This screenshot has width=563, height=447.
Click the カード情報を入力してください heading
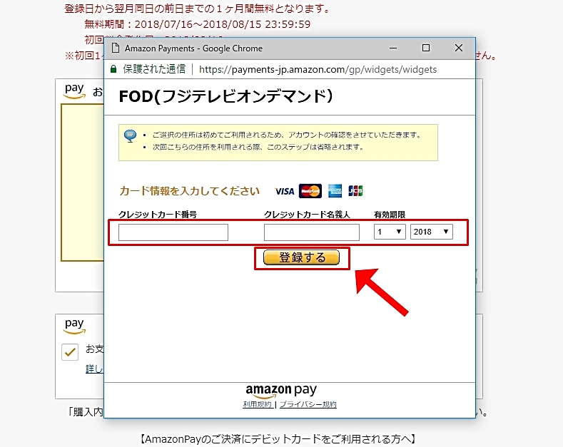(x=189, y=191)
